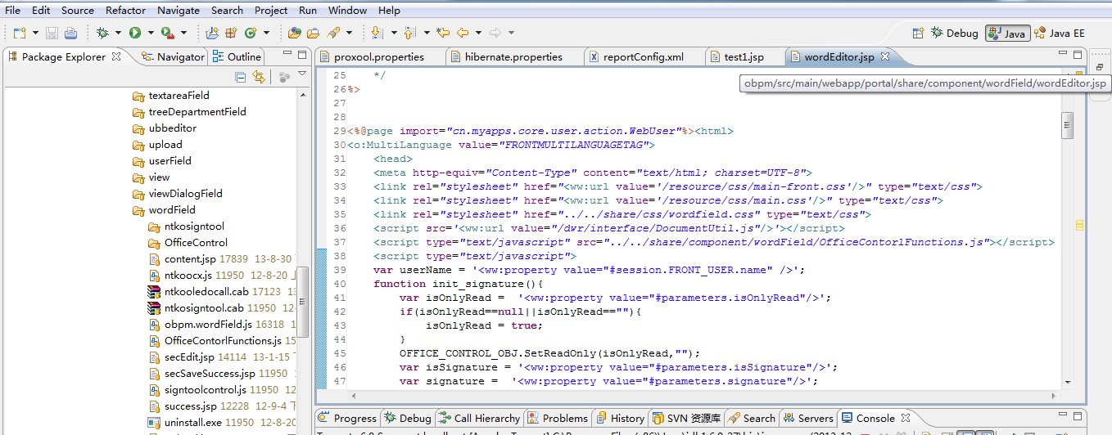Select the ntkosigntool folder in tree
The image size is (1112, 435).
(186, 226)
